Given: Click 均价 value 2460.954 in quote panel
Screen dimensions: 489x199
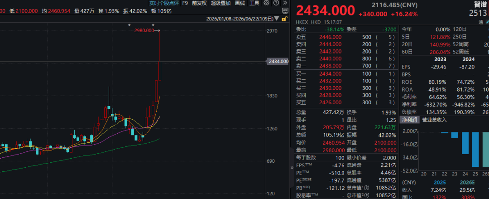Looking at the screenshot, I should pos(332,142).
